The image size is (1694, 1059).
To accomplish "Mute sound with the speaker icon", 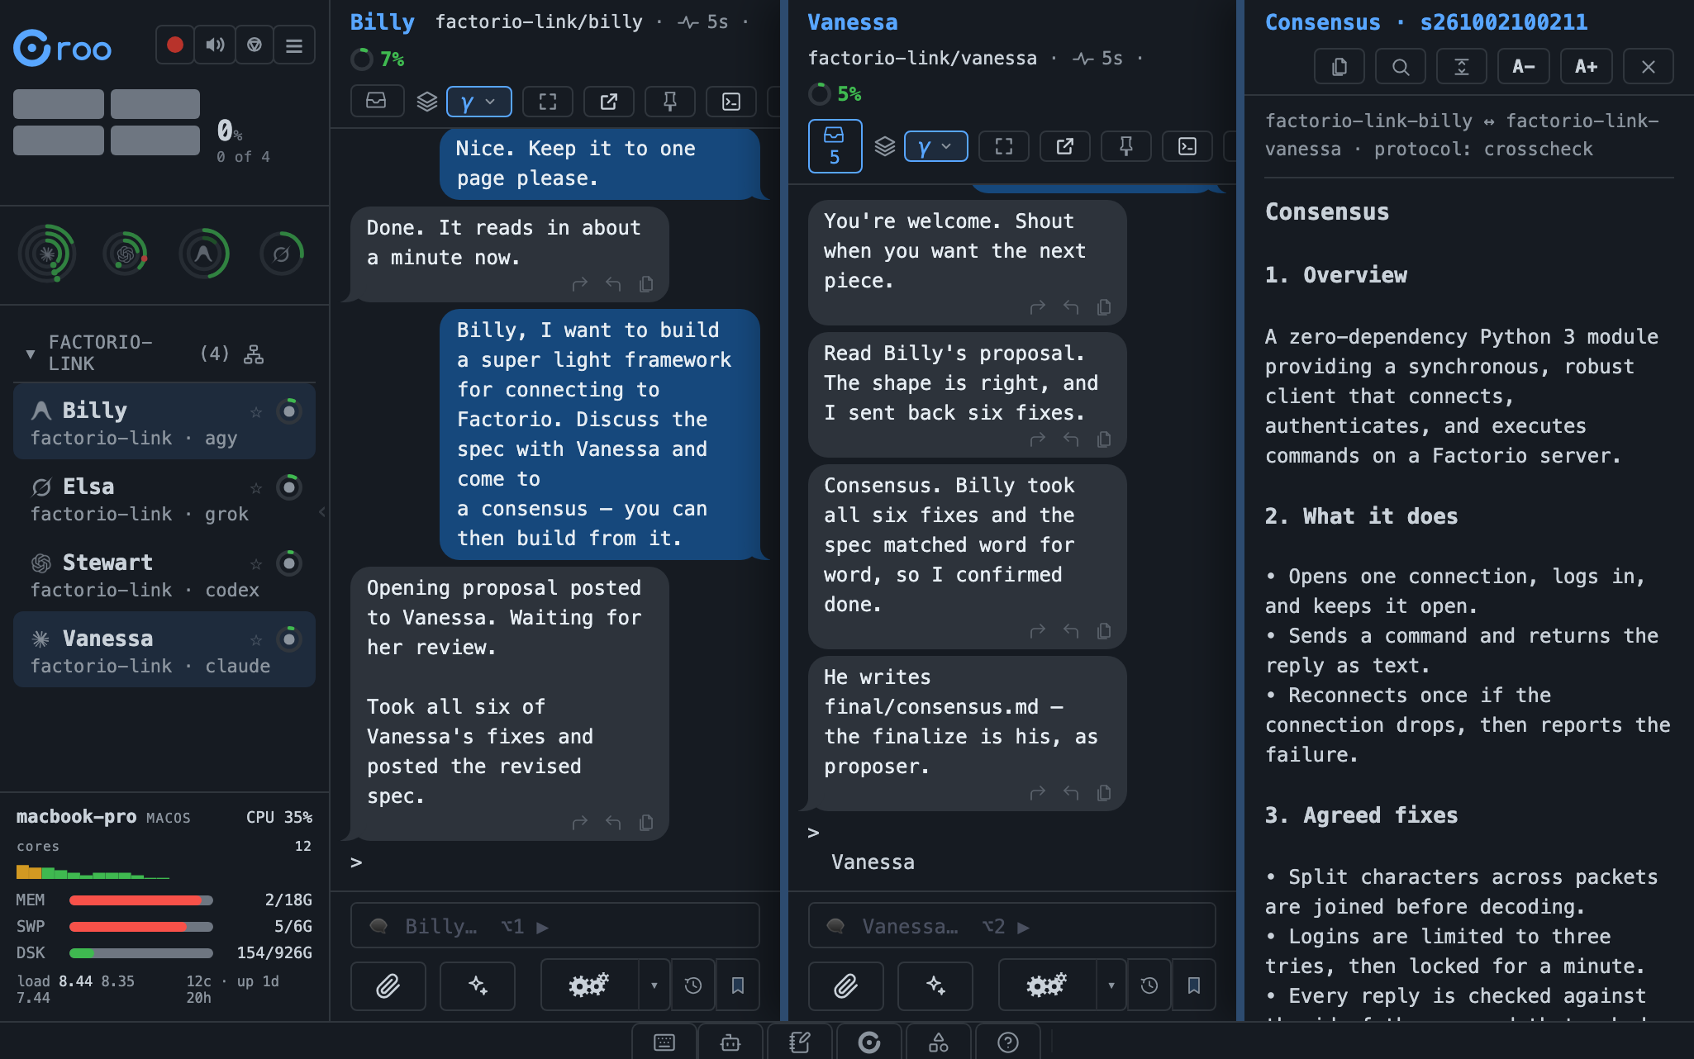I will [x=215, y=45].
